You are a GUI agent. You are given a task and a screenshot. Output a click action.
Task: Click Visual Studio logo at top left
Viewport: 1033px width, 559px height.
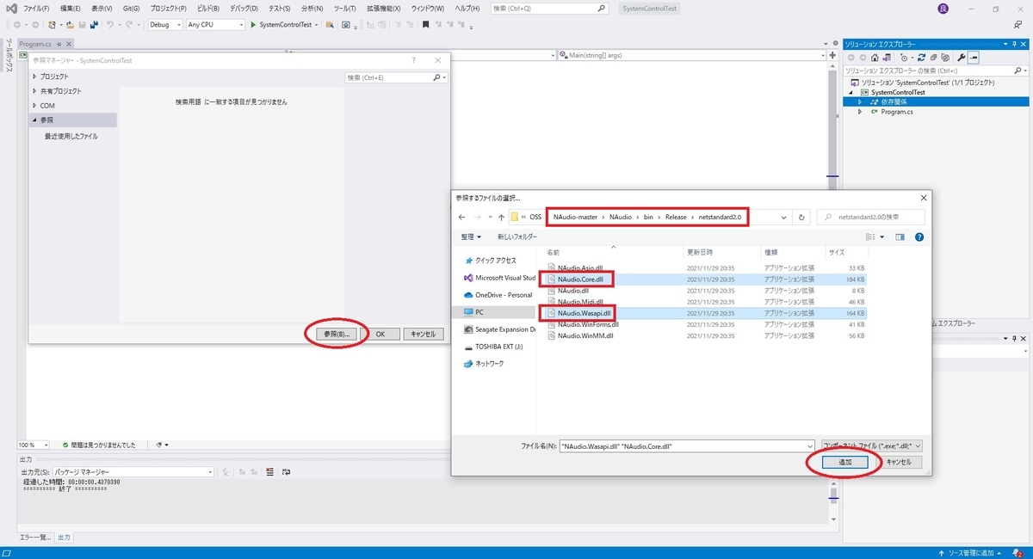pos(11,8)
